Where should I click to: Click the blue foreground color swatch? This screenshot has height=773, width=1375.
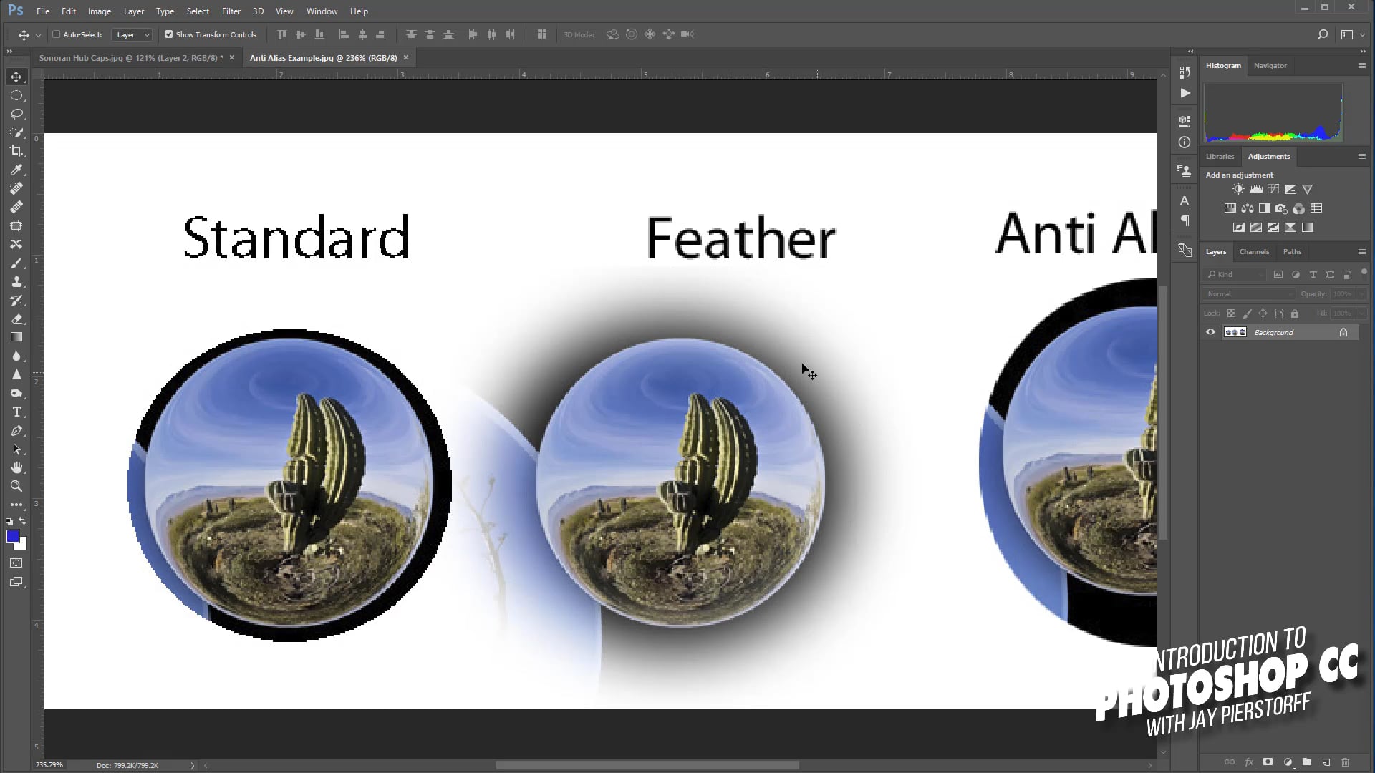12,537
